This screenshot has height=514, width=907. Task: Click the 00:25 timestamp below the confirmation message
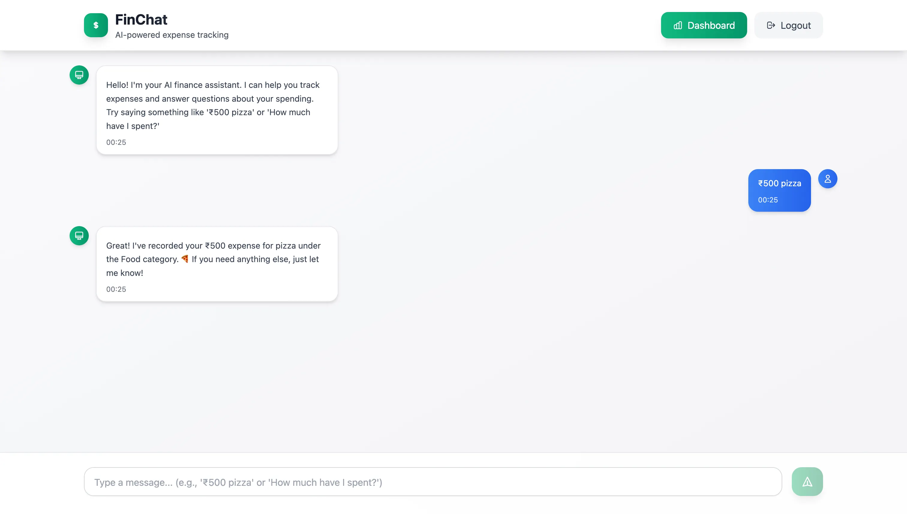[x=116, y=289]
